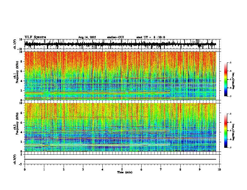Click the '4' kHz tick on ch.2 frequency axis

pos(22,132)
